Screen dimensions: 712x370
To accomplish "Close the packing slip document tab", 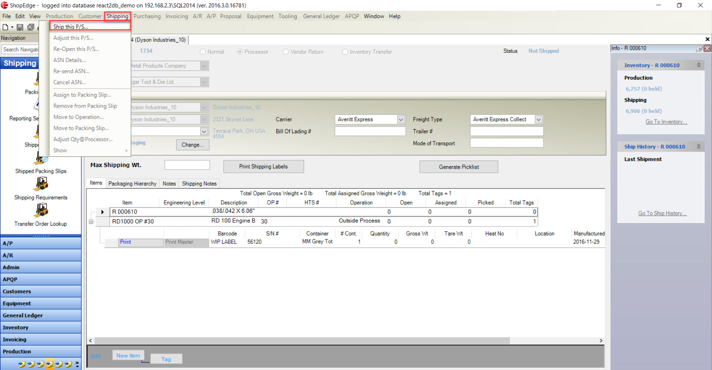I will tap(707, 39).
